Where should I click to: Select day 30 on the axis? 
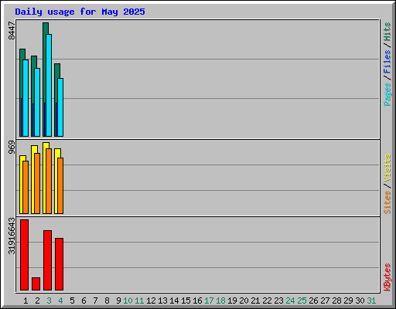[x=360, y=301]
